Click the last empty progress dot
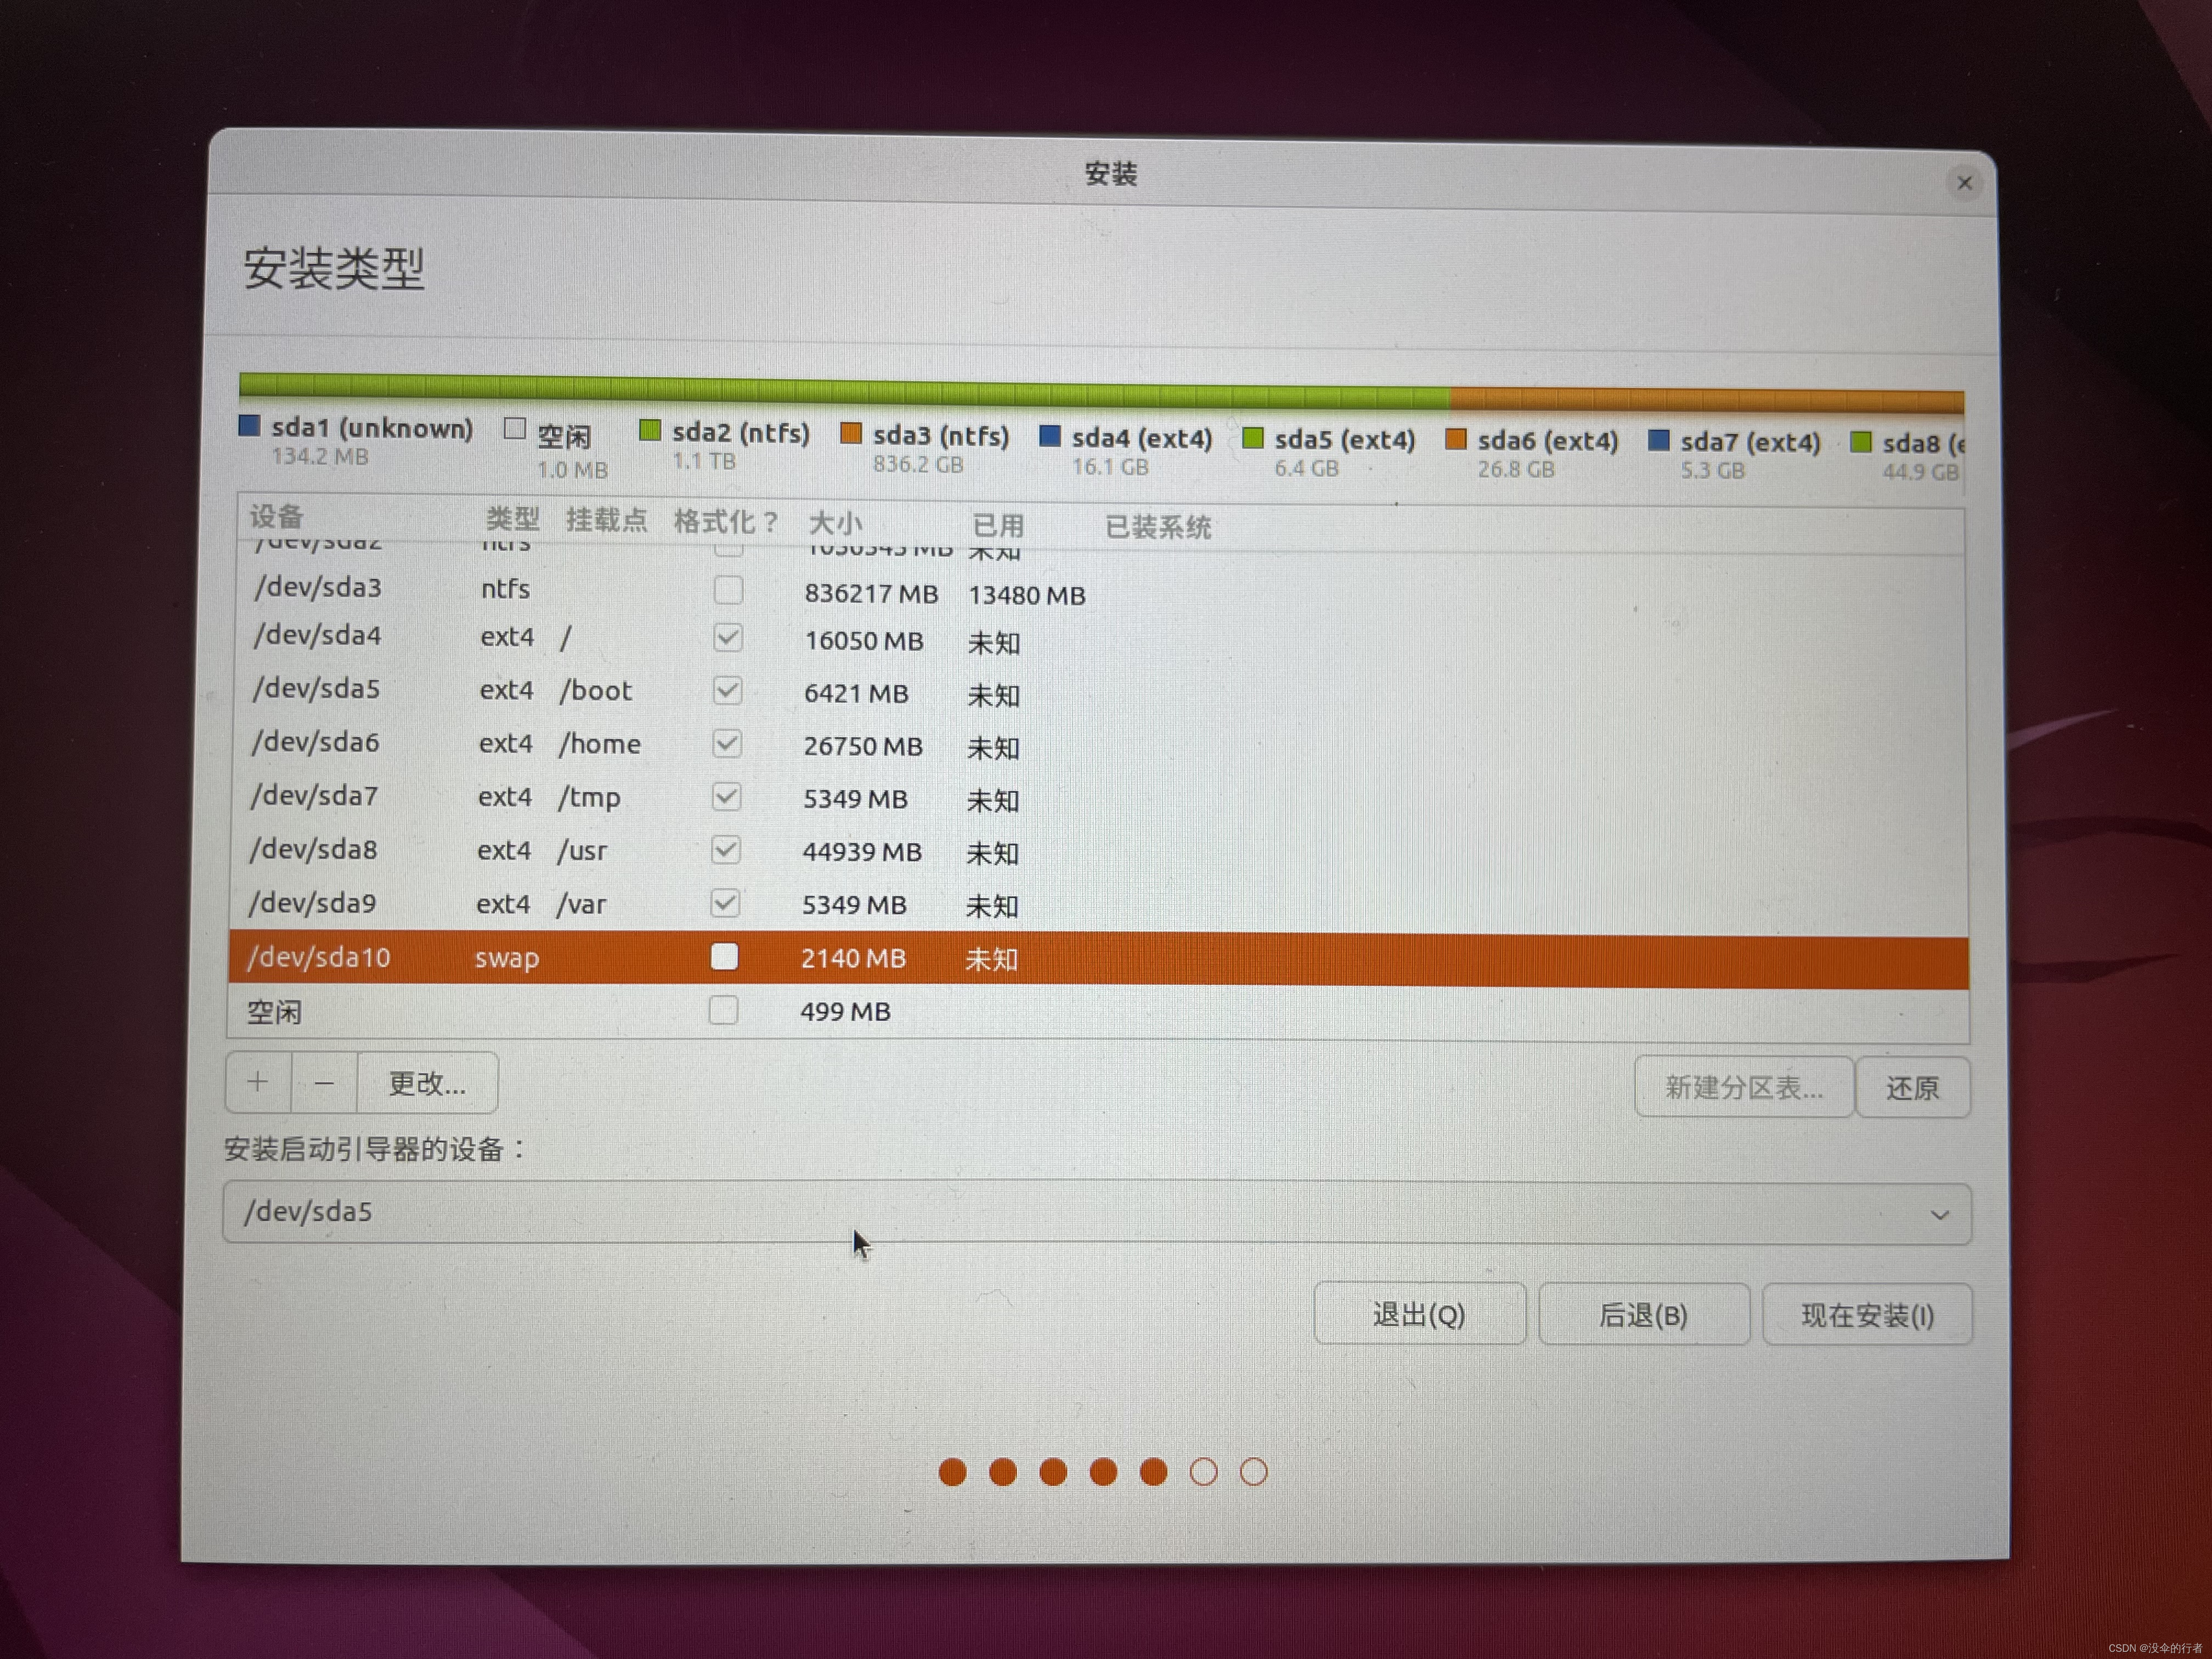The image size is (2212, 1659). click(1253, 1472)
